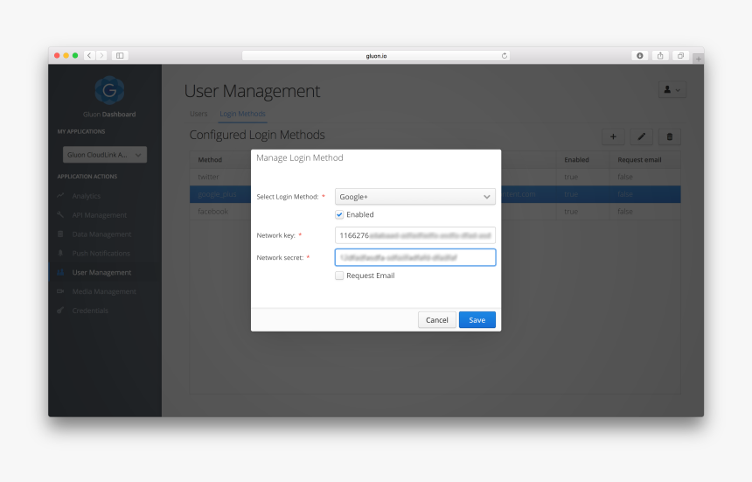Open the Gluon CloudLink application dropdown
The image size is (752, 482).
click(x=105, y=155)
